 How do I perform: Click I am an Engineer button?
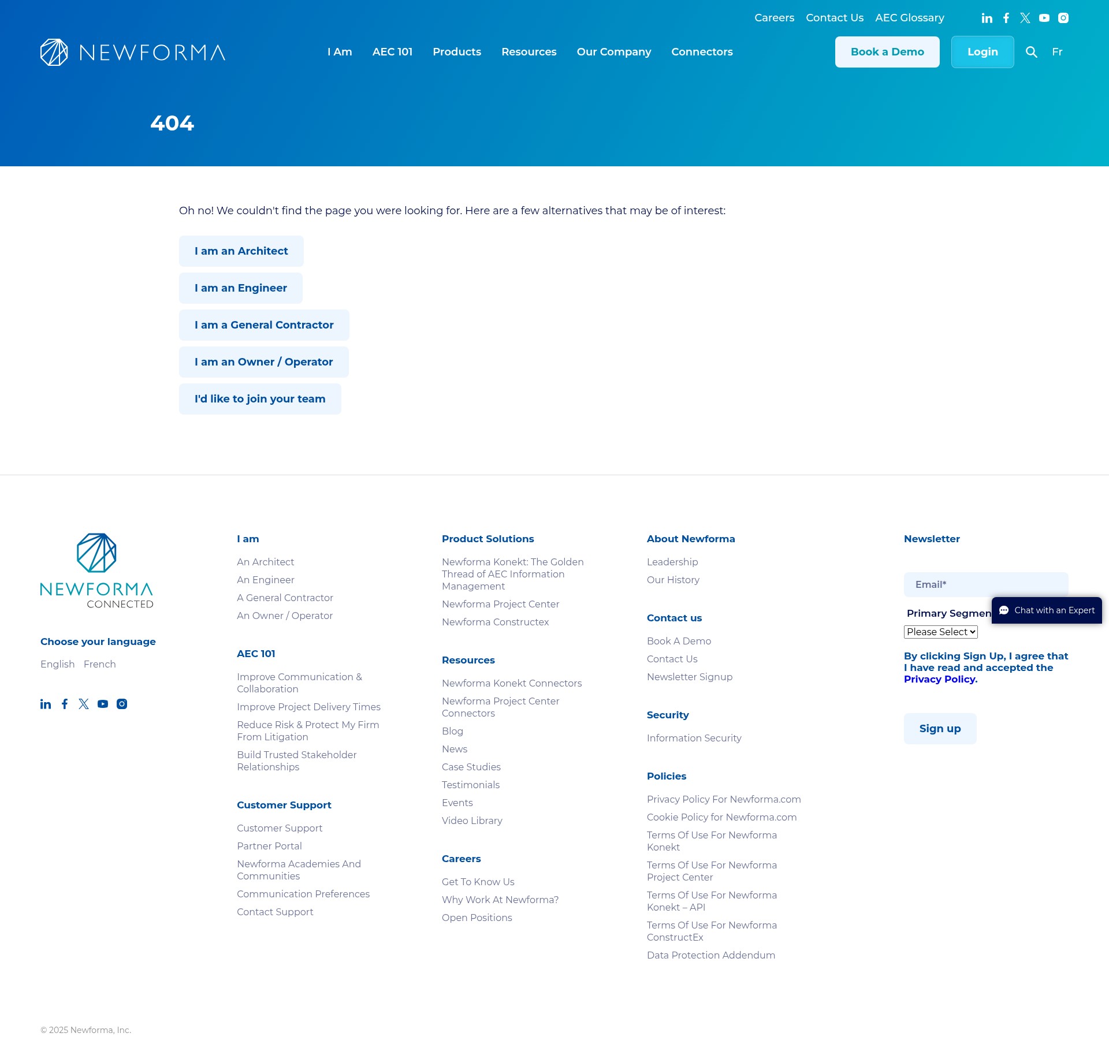[x=241, y=288]
